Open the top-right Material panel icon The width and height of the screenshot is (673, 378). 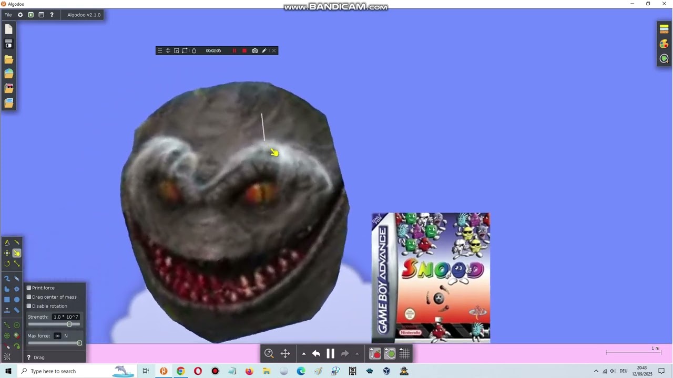click(664, 29)
